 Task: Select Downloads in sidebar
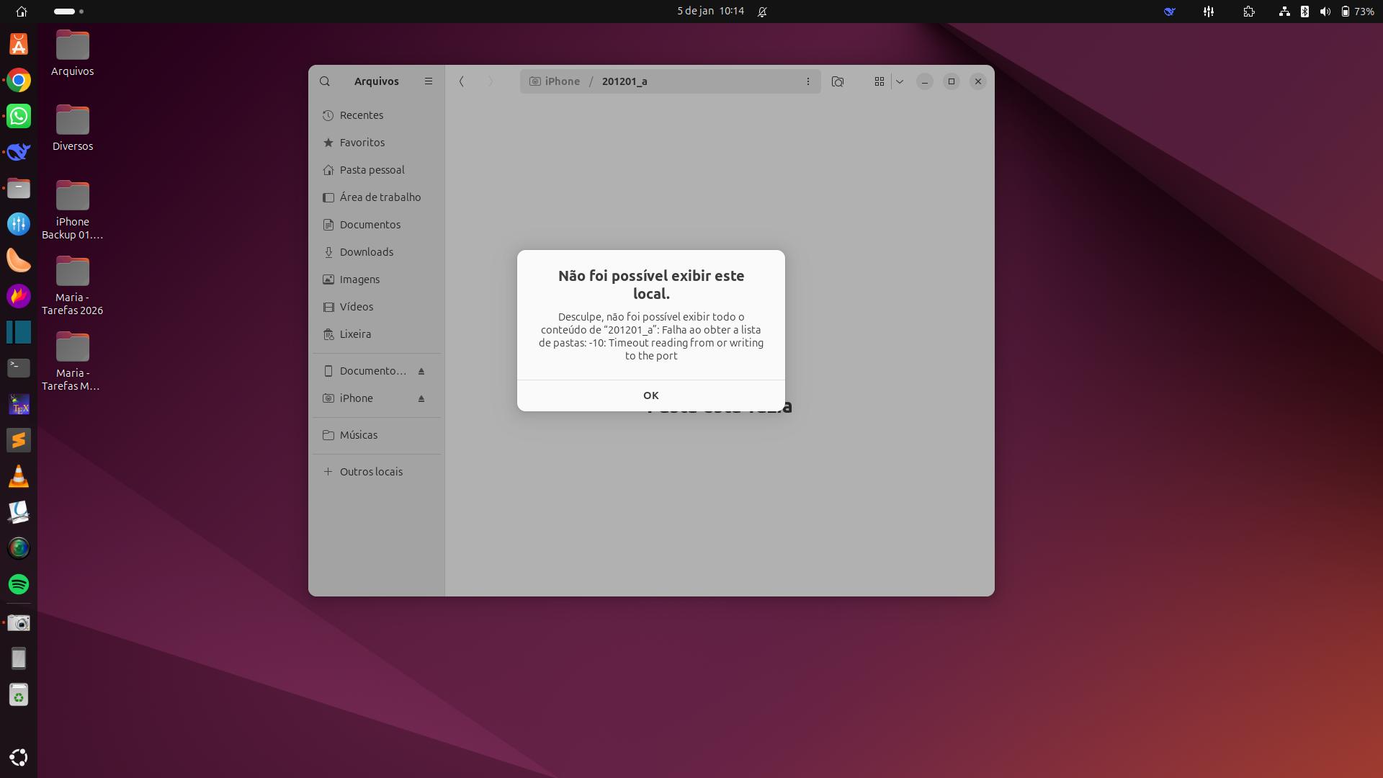[366, 252]
